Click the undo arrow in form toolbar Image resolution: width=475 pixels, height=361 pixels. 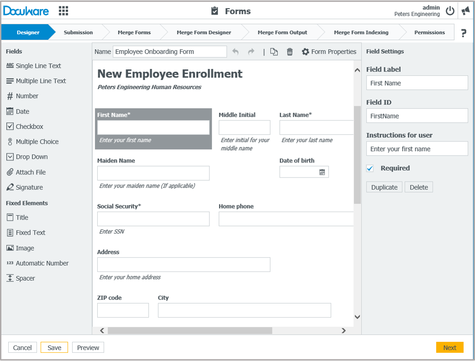tap(235, 52)
